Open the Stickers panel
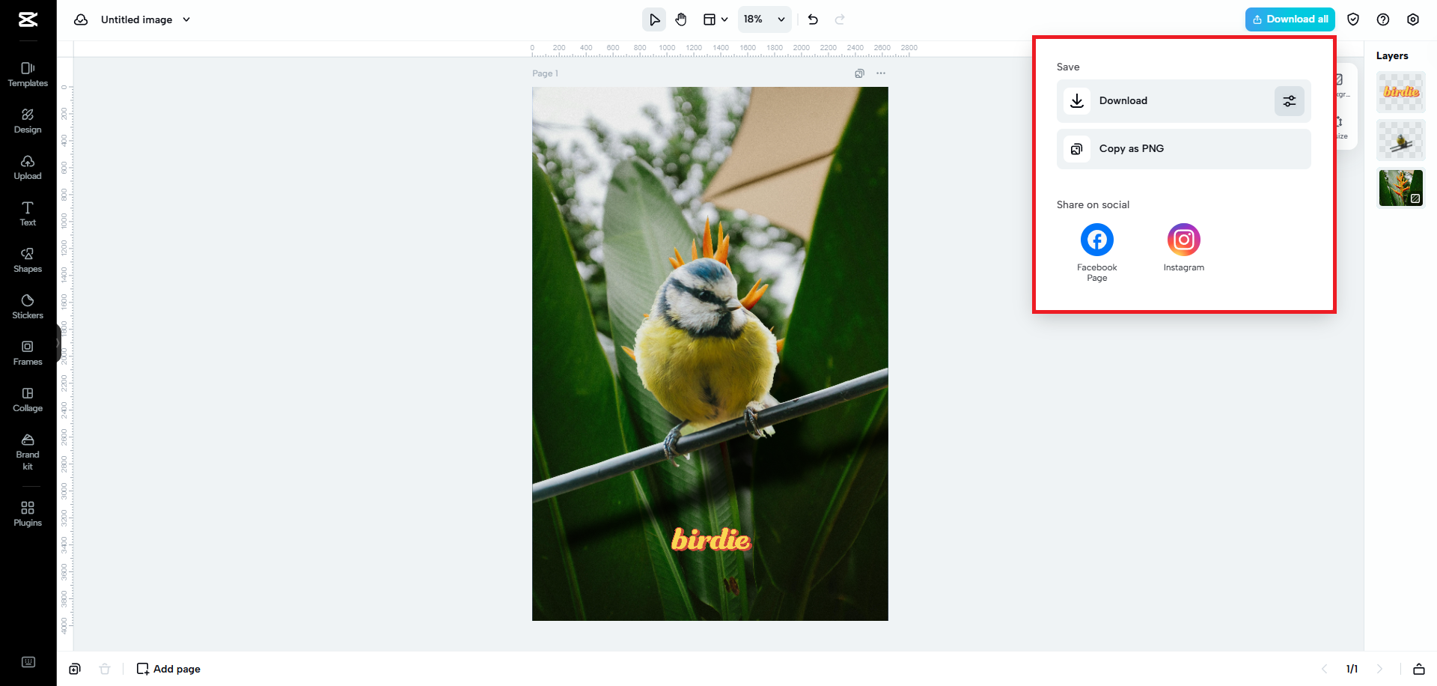Screen dimensions: 1437x686 point(28,306)
